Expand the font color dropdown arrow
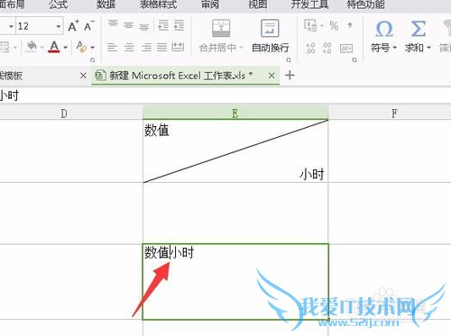The image size is (451, 336). point(65,48)
